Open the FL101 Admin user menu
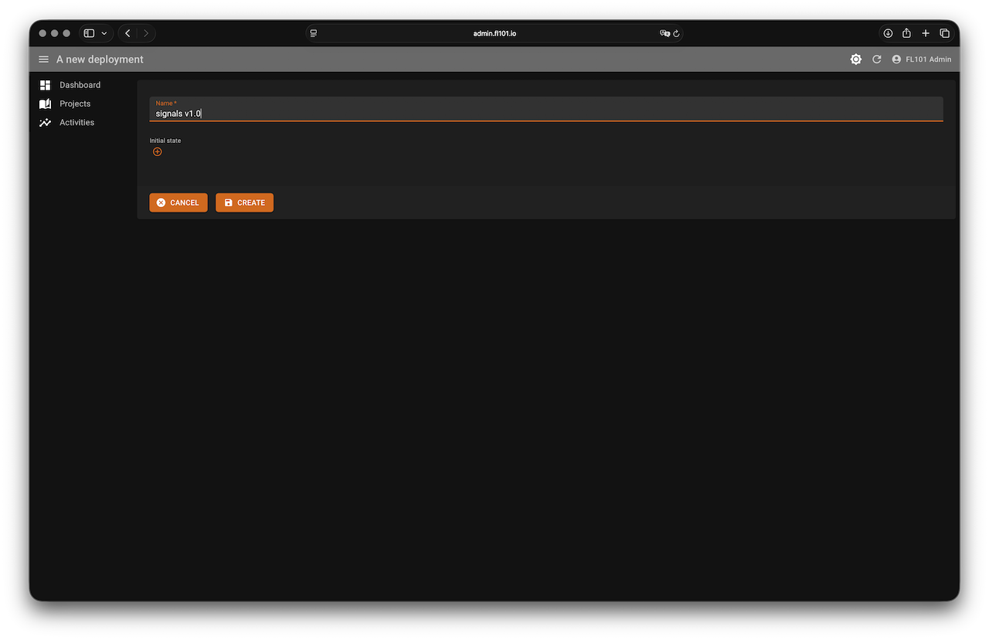This screenshot has height=640, width=989. pos(921,60)
